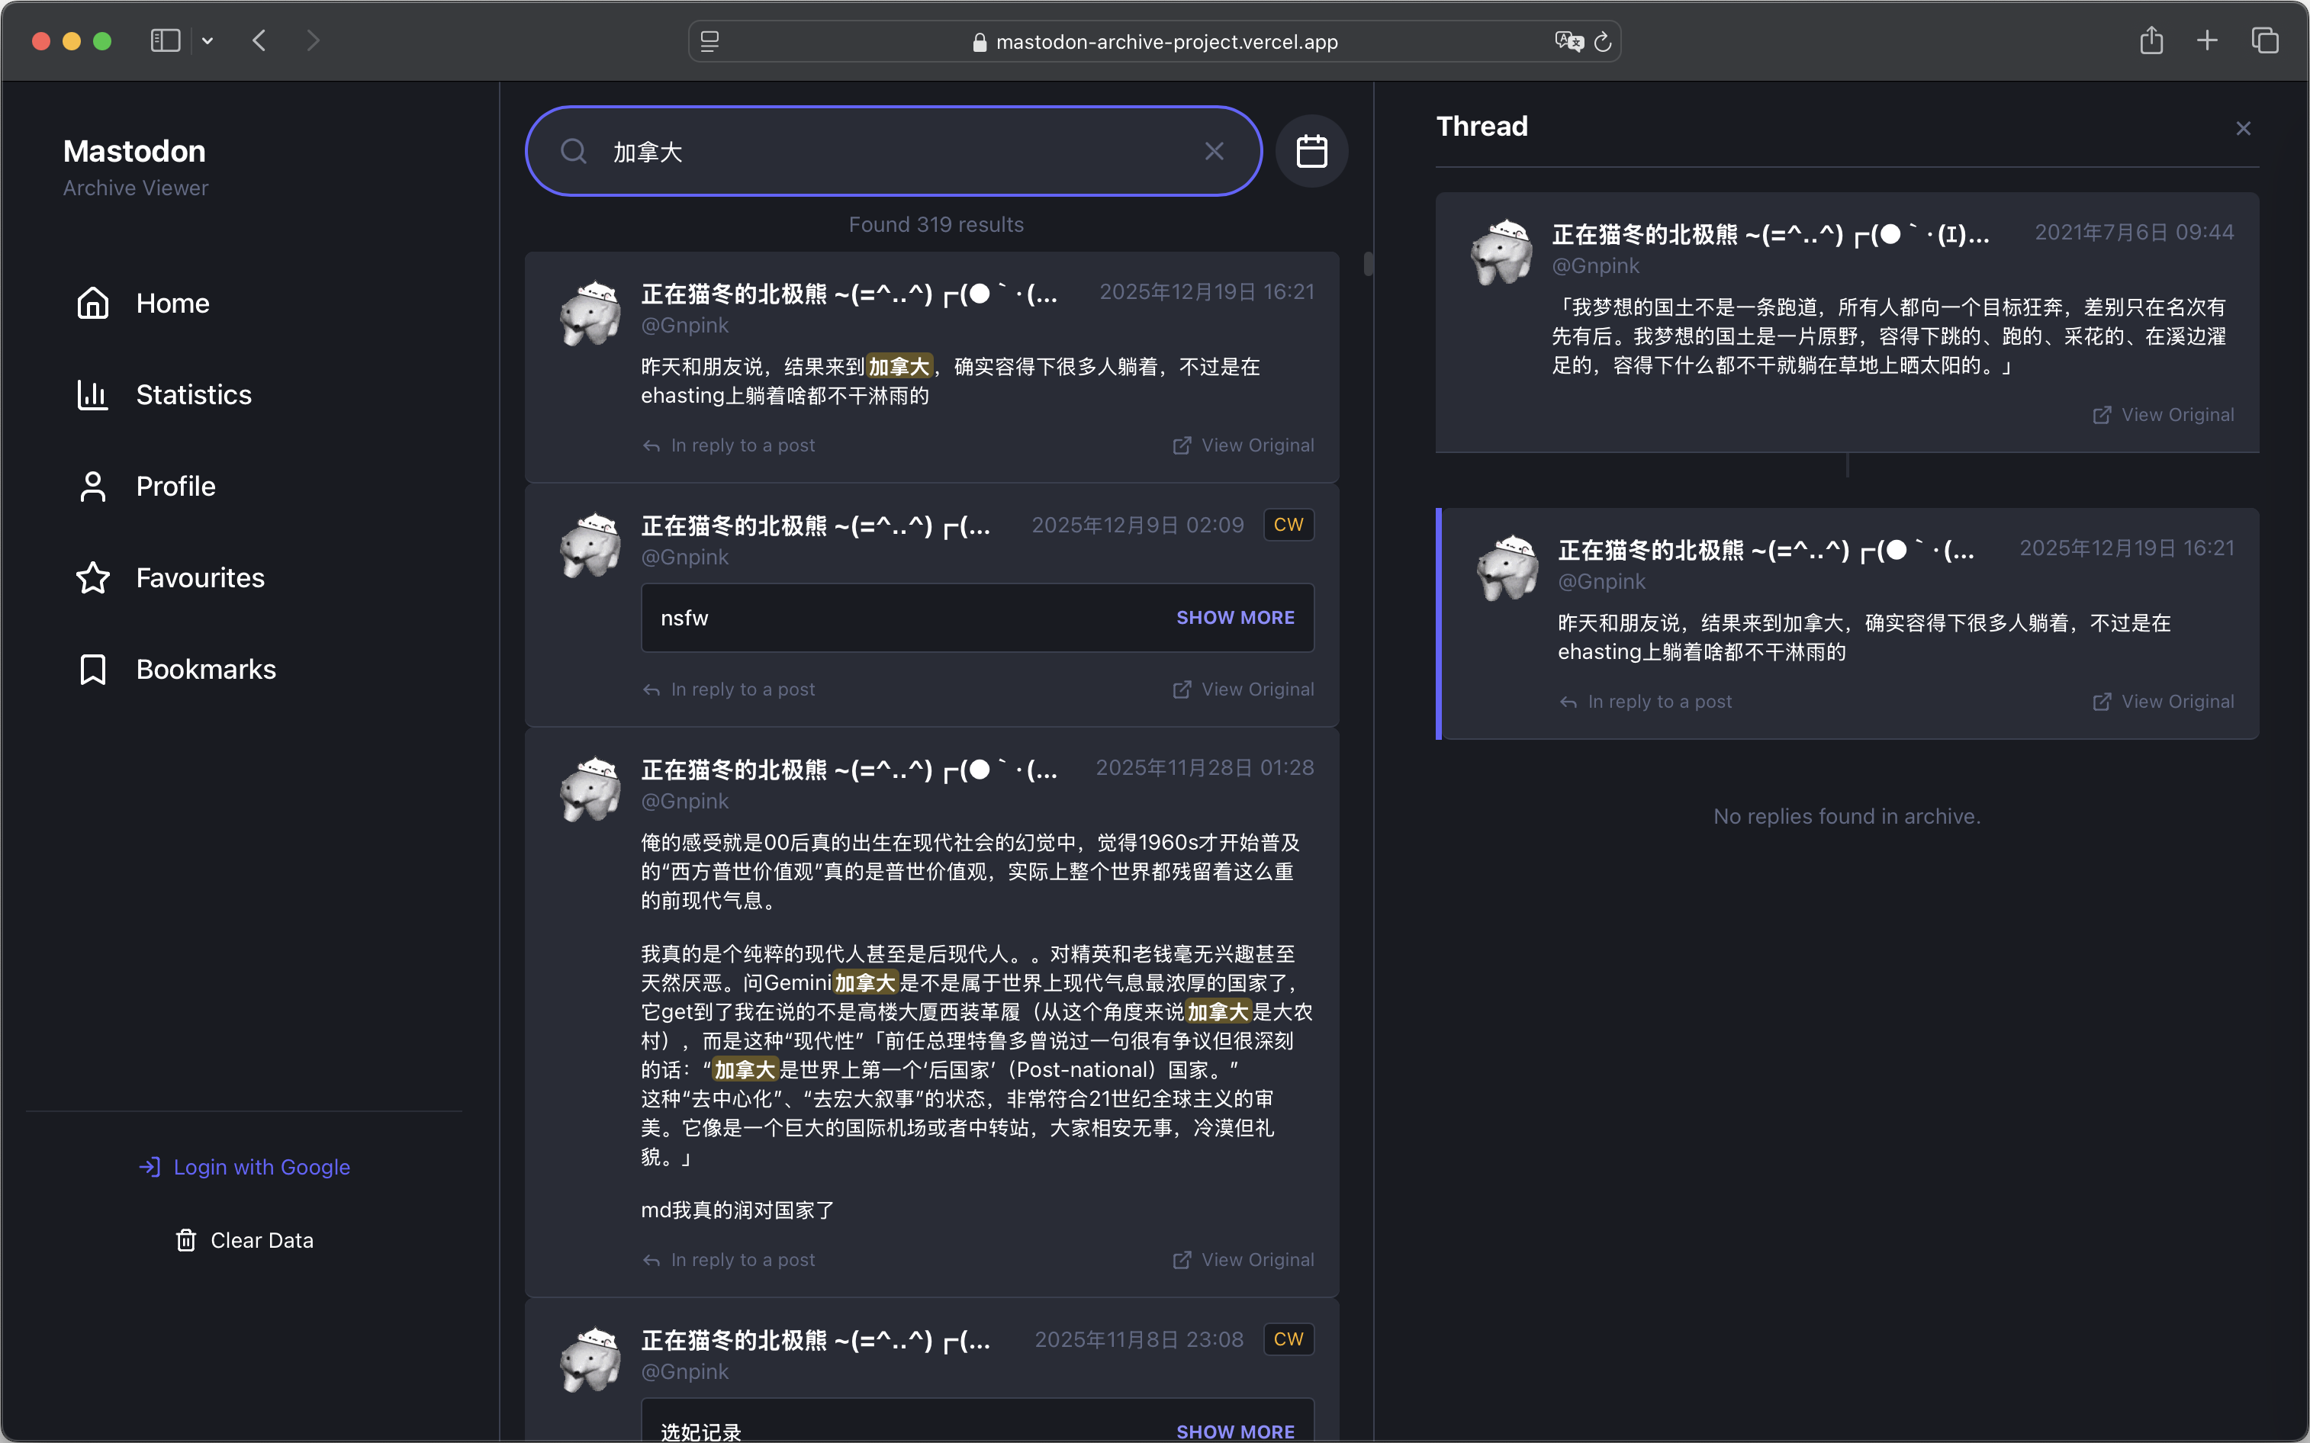
Task: Open Safari sidebar dropdown chevron
Action: (x=208, y=41)
